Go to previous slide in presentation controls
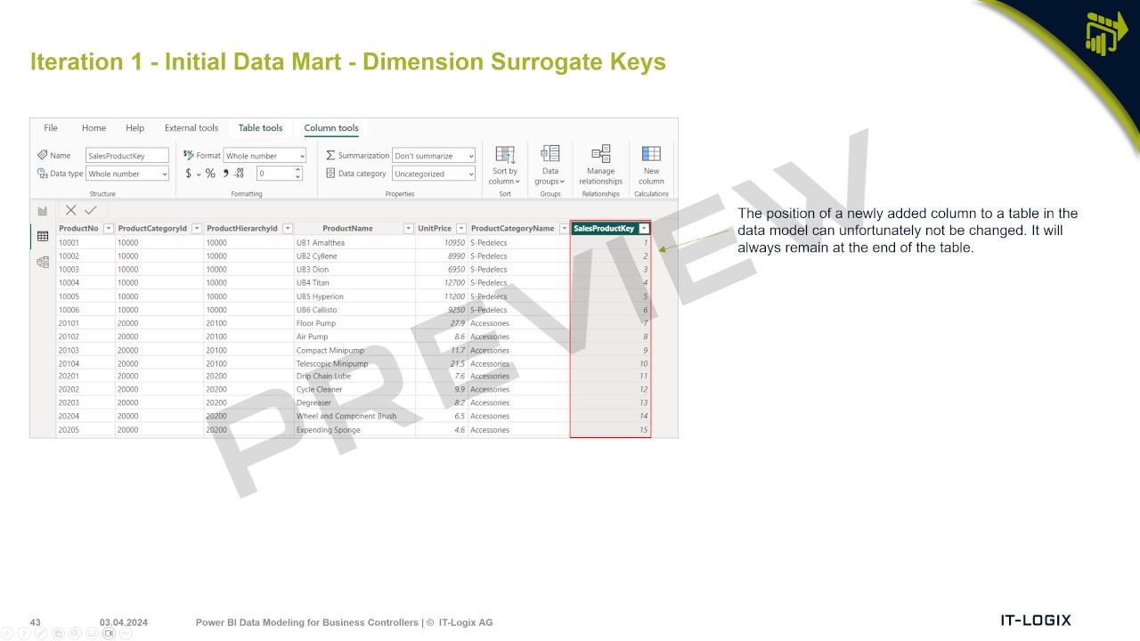1140x641 pixels. (8, 633)
